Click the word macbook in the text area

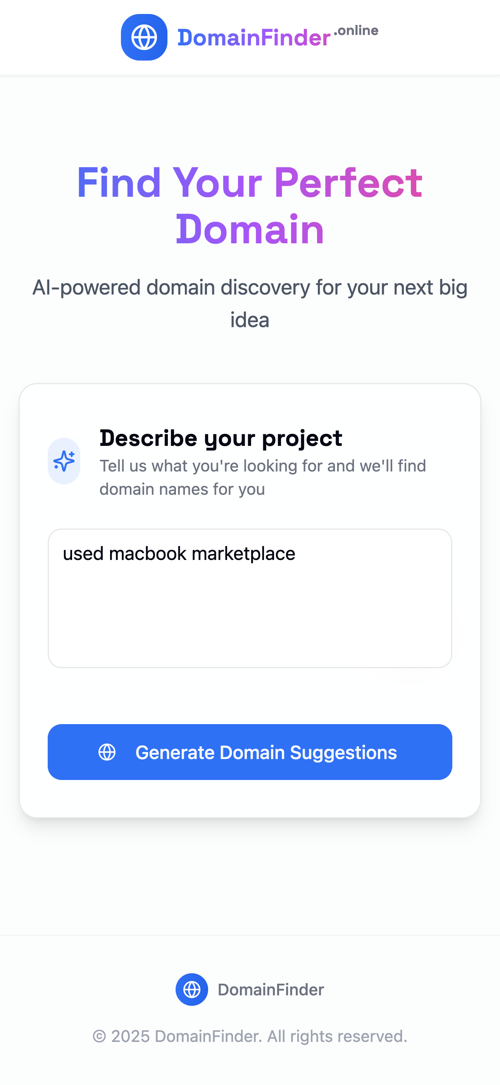tap(147, 553)
